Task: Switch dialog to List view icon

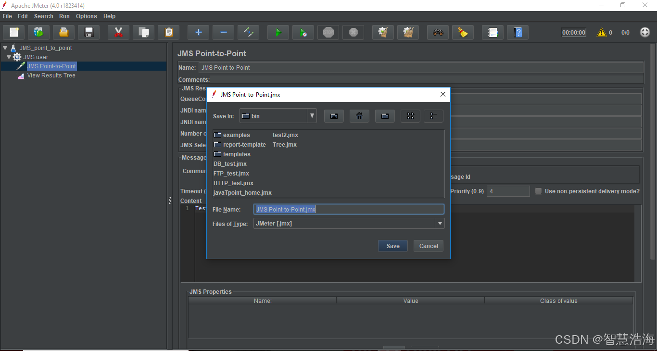Action: pyautogui.click(x=410, y=116)
